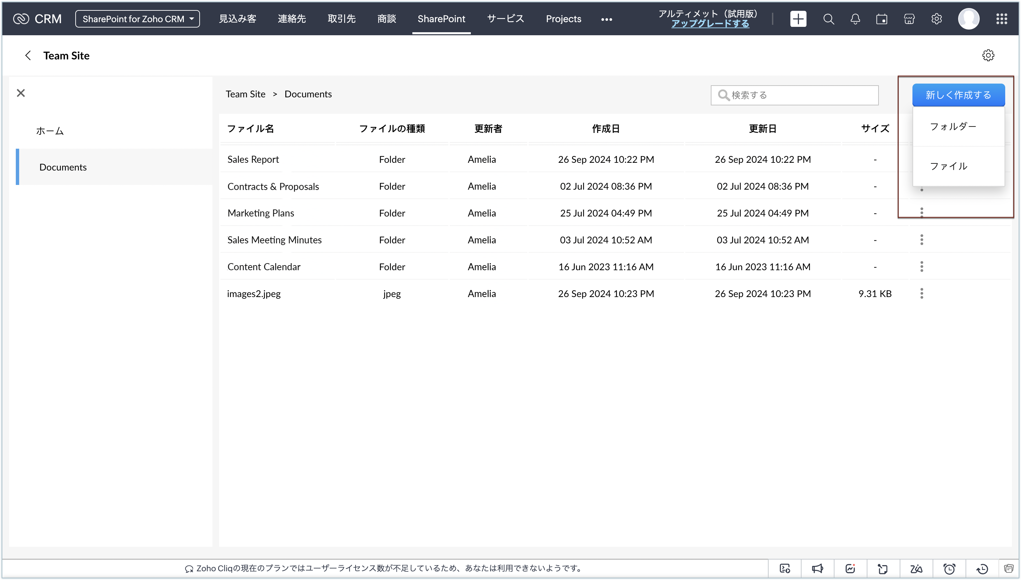Open the apps grid launcher icon
The height and width of the screenshot is (580, 1021).
point(1002,19)
